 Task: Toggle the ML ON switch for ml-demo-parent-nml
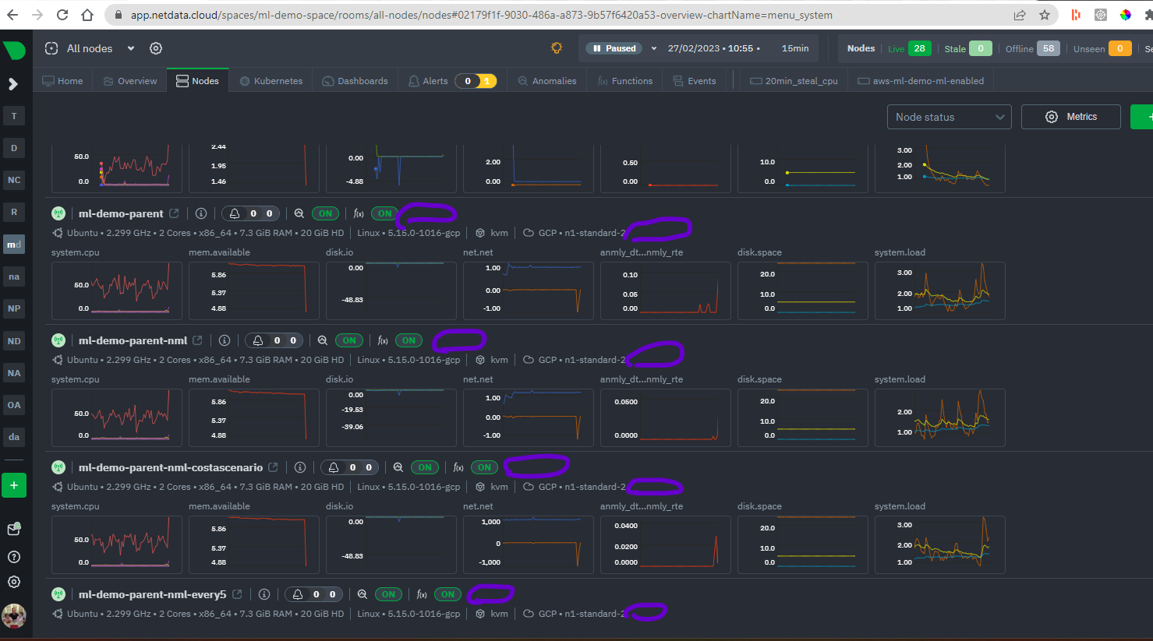click(x=348, y=340)
